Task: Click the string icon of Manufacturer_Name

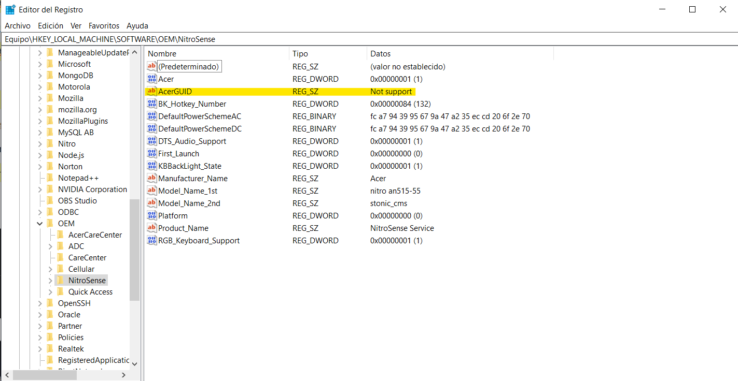Action: pyautogui.click(x=152, y=178)
